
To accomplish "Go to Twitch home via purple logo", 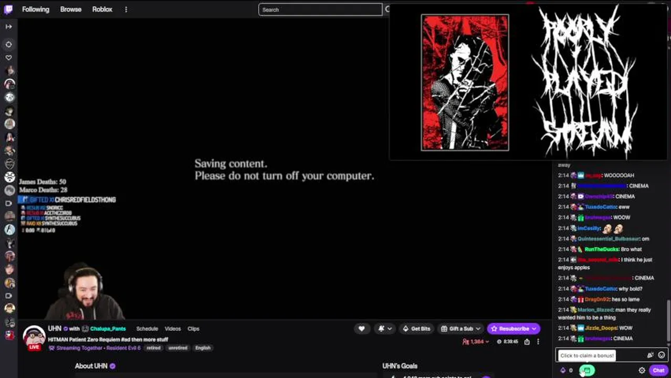I will [x=8, y=9].
